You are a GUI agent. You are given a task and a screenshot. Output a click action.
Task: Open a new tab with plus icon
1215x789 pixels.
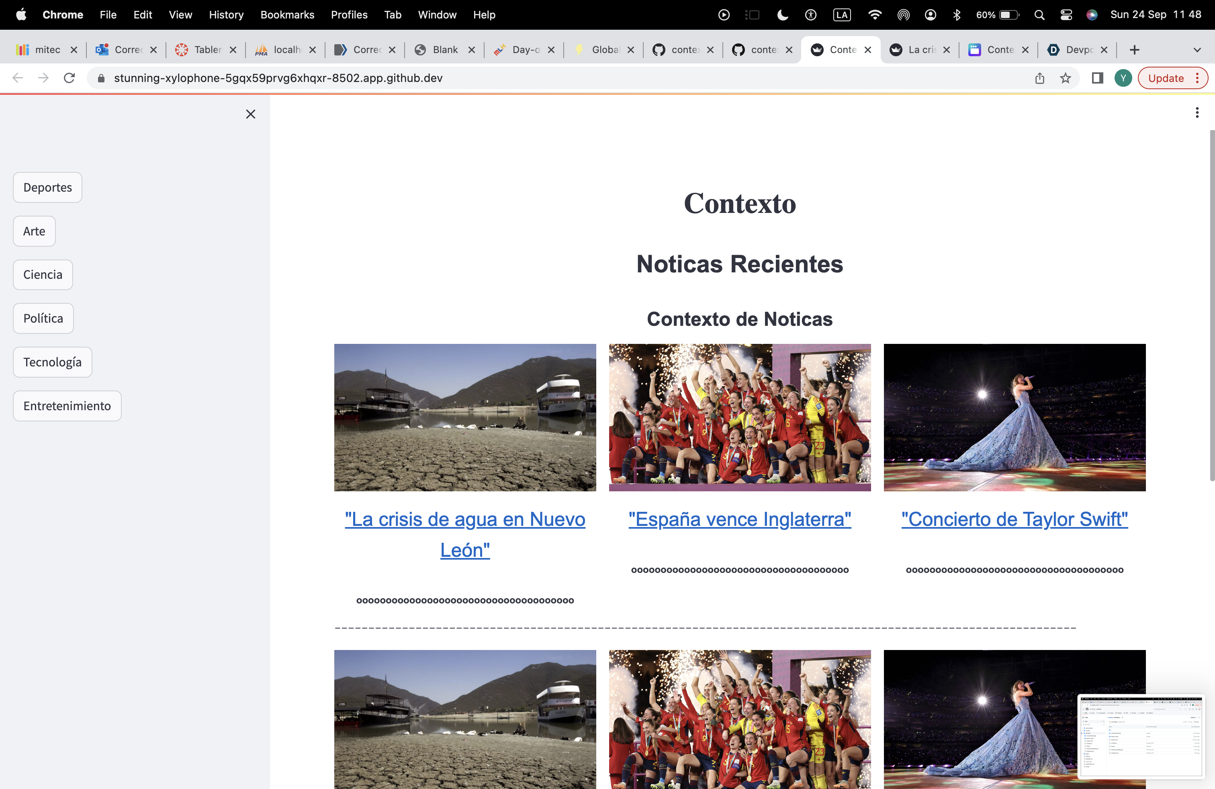(1134, 49)
